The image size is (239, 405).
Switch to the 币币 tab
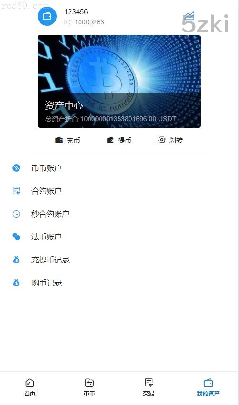click(x=89, y=387)
